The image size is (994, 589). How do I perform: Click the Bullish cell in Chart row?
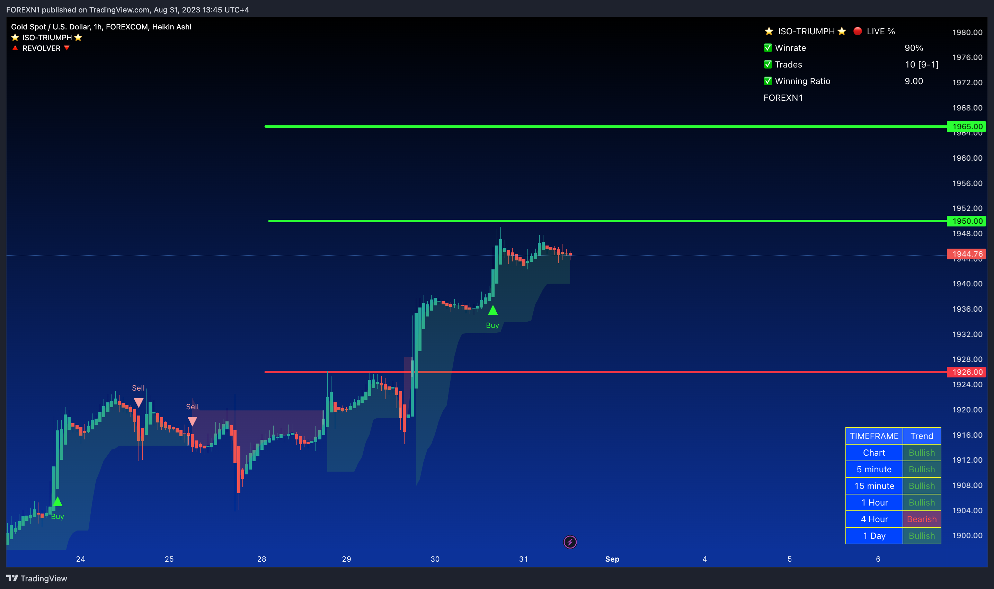point(922,453)
